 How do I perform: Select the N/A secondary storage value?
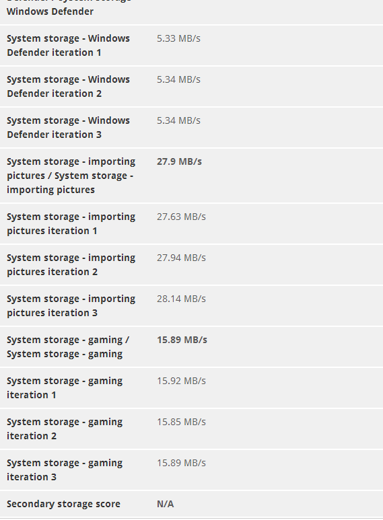click(166, 504)
